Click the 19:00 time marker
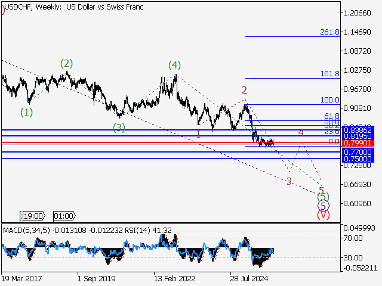The width and height of the screenshot is (382, 286). click(33, 216)
